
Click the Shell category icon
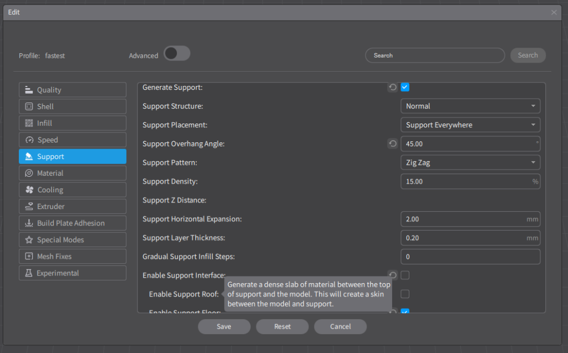click(x=29, y=106)
